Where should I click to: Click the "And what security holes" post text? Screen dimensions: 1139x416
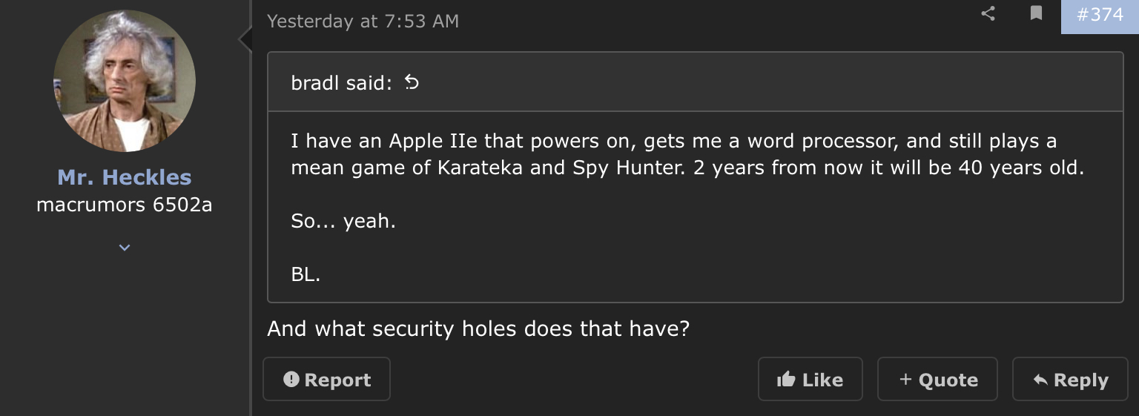point(478,328)
